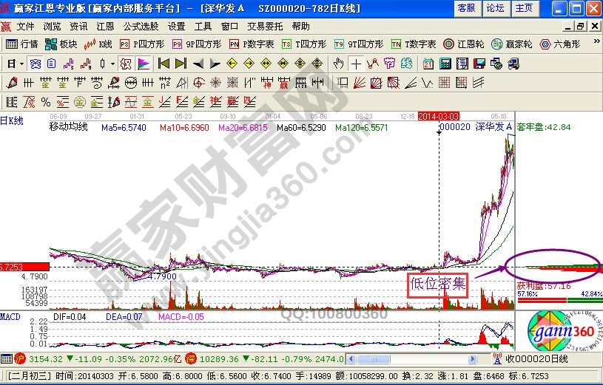Expand the 日 period dropdown arrow
The height and width of the screenshot is (385, 603).
click(x=21, y=64)
